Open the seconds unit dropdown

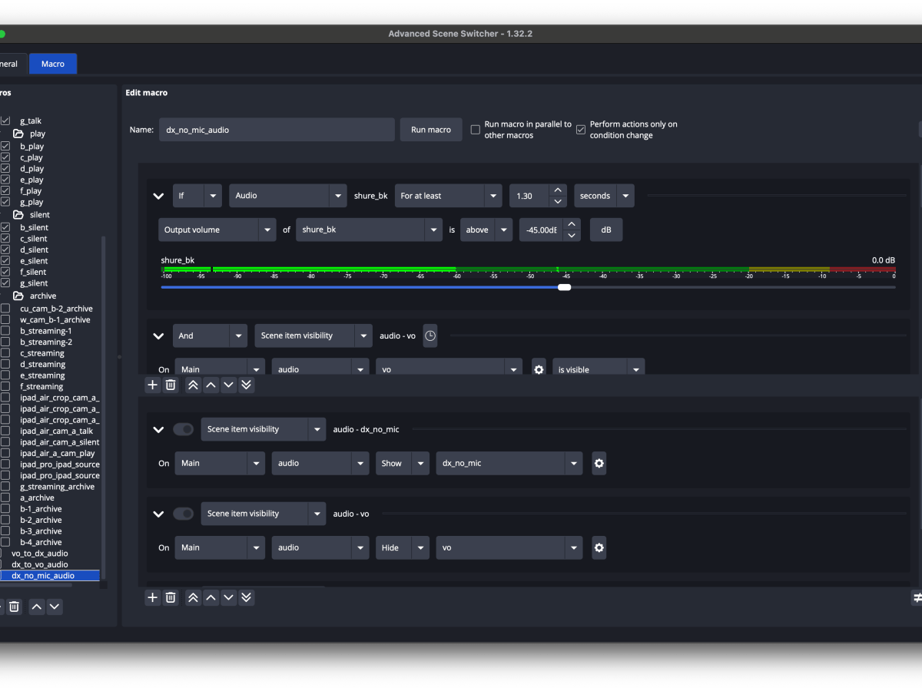(x=604, y=196)
